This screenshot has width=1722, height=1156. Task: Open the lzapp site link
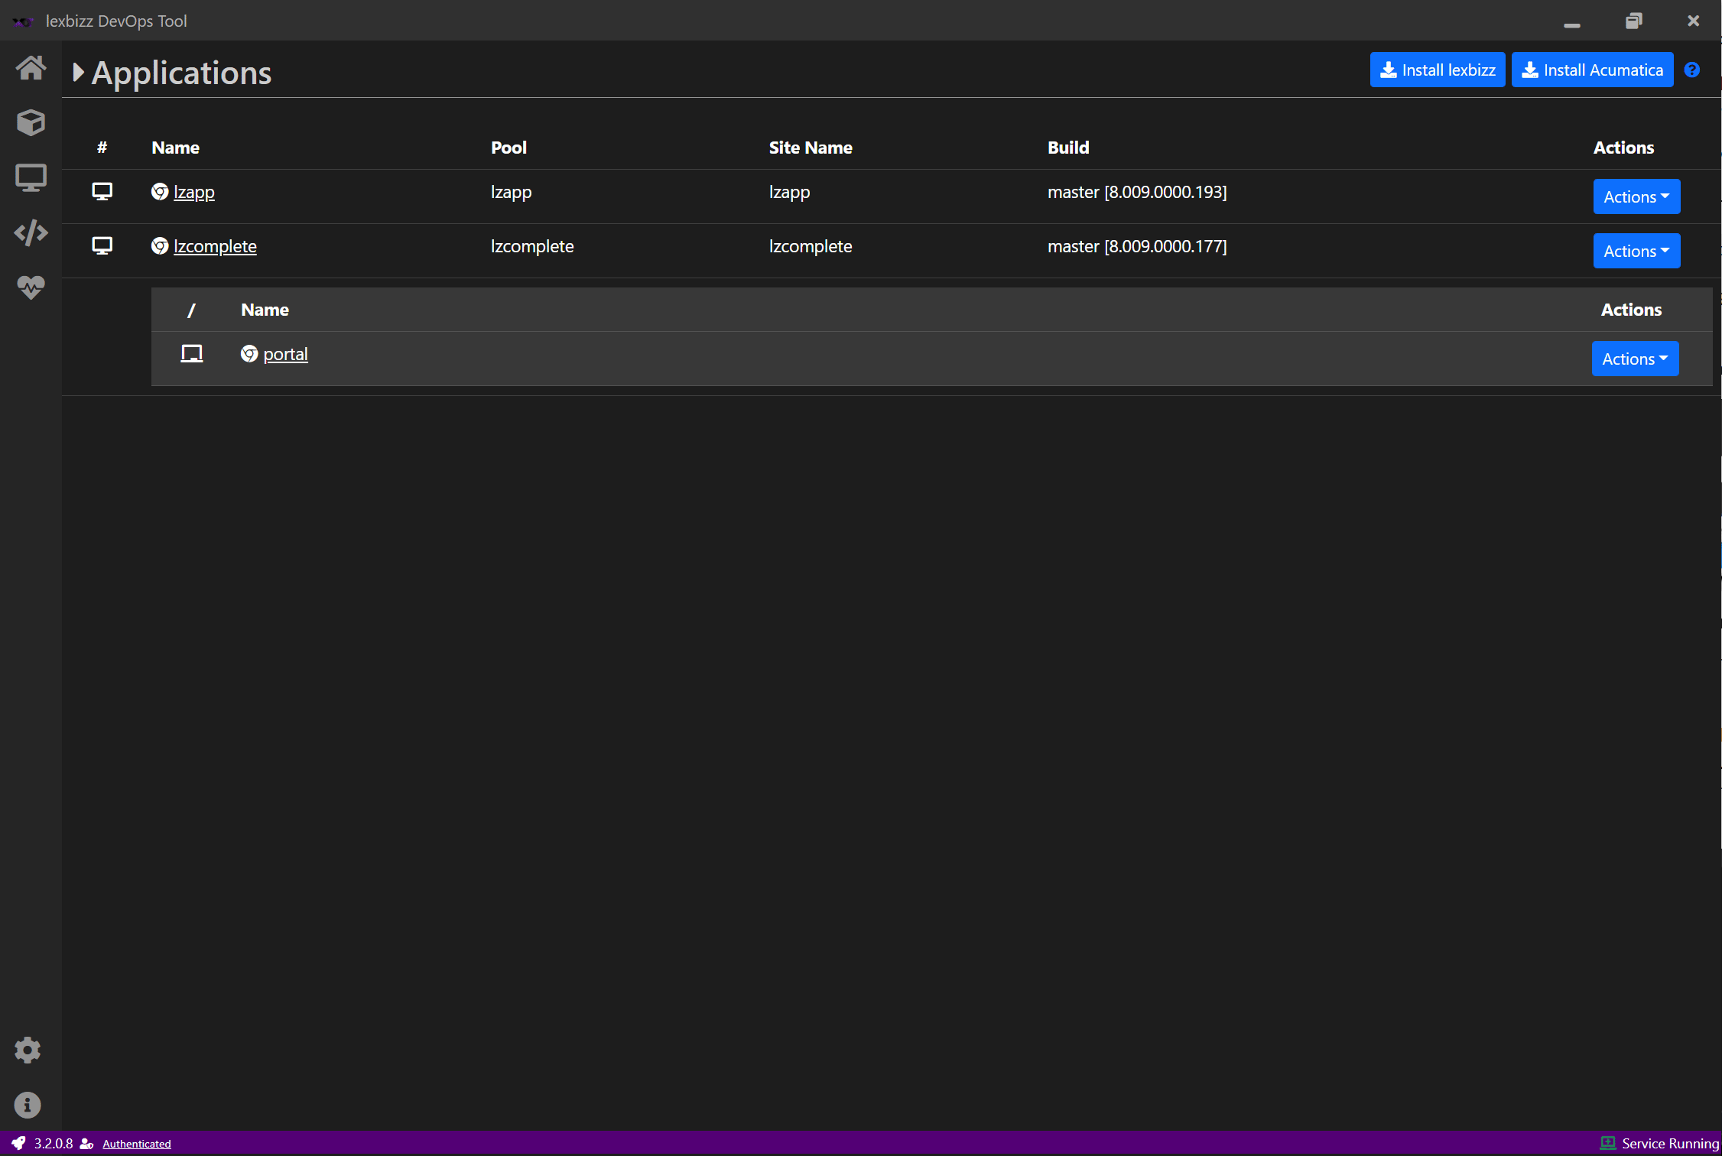[x=193, y=192]
